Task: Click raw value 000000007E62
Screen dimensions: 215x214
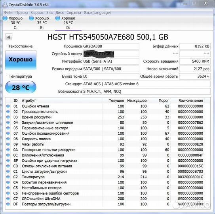Action: click(x=190, y=122)
